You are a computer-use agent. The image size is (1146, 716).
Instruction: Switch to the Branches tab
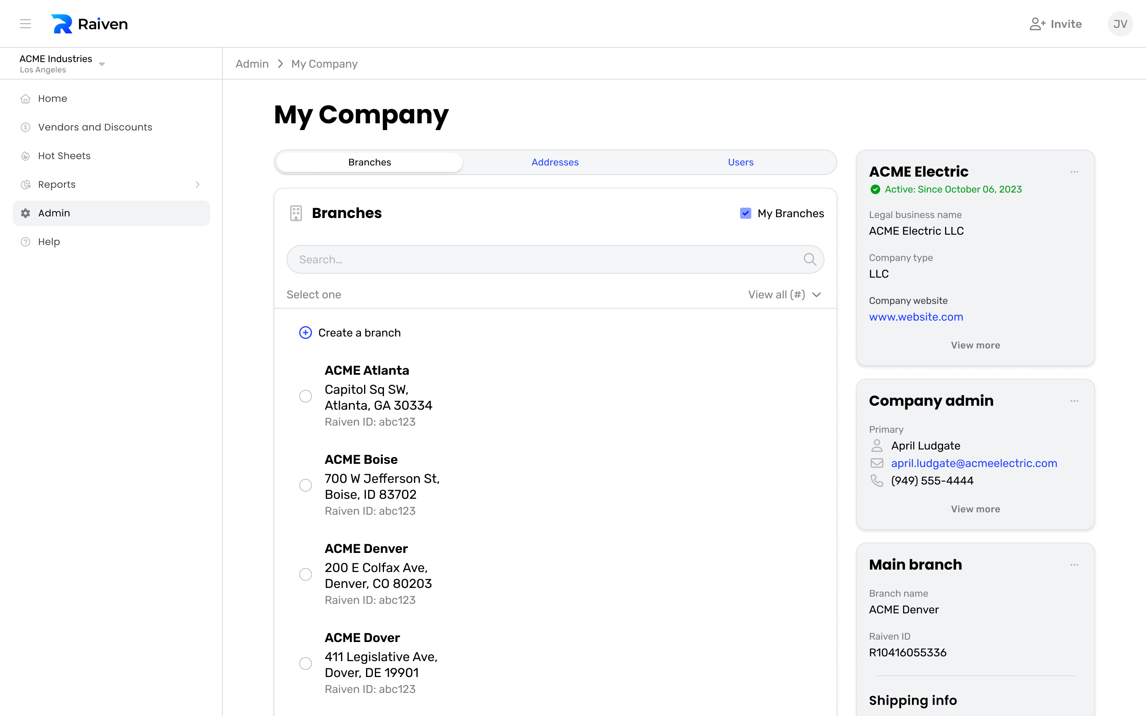pyautogui.click(x=369, y=162)
